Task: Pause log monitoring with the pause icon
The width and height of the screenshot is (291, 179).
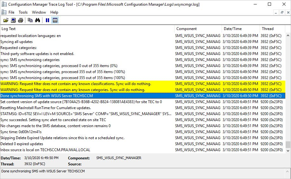Action: (x=47, y=20)
